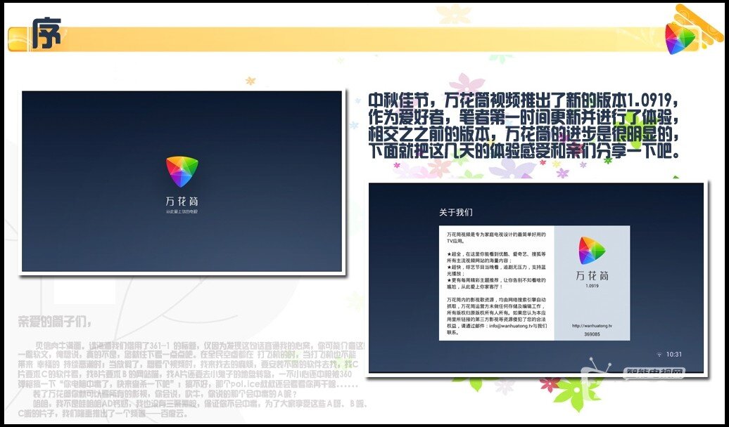Screen dimensions: 729x427
Task: Click the ★超全 bullet in the About text
Action: [496, 258]
